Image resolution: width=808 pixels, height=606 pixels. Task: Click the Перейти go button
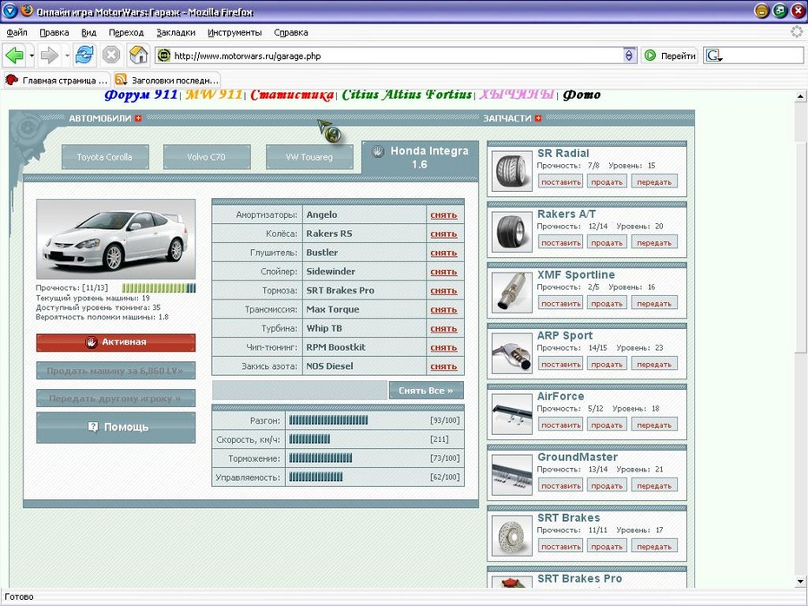pyautogui.click(x=670, y=56)
